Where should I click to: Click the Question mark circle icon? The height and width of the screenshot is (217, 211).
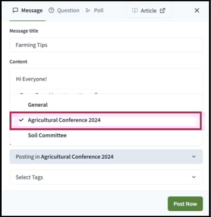tap(51, 10)
